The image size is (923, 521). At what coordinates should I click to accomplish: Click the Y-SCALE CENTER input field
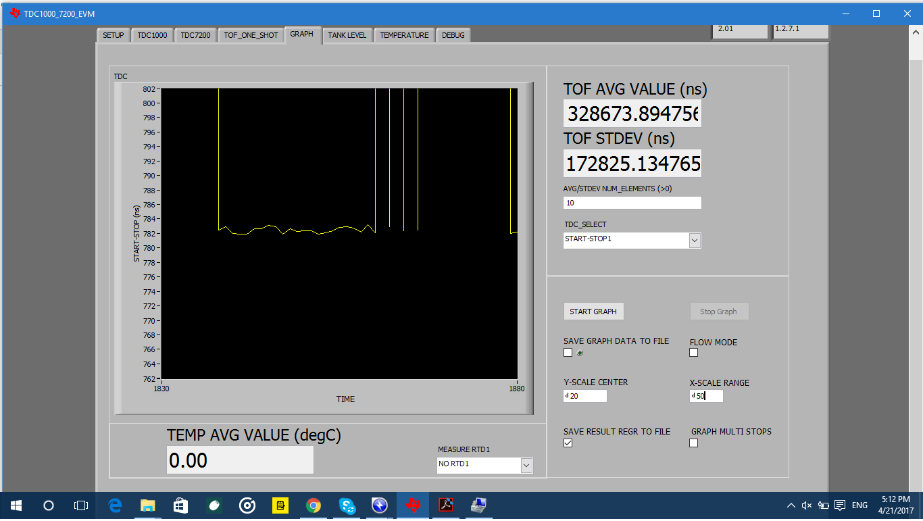tap(585, 396)
